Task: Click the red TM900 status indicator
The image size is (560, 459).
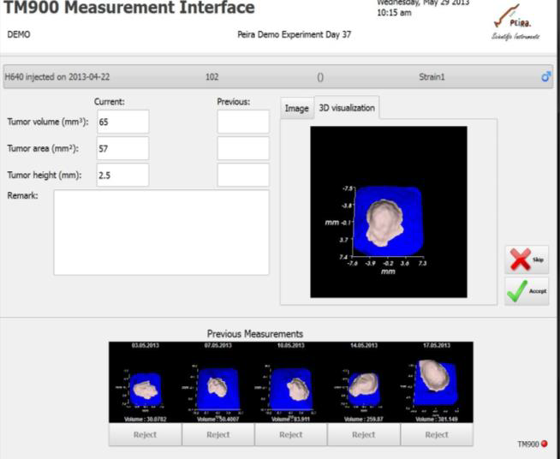Action: (543, 444)
